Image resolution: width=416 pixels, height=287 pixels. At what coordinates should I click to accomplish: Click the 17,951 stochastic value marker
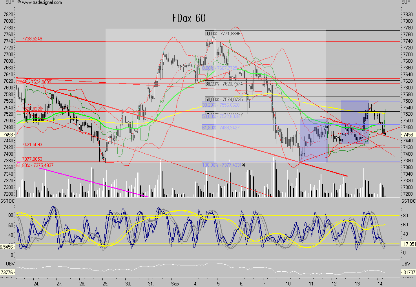407,243
